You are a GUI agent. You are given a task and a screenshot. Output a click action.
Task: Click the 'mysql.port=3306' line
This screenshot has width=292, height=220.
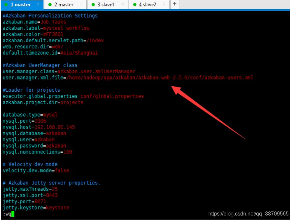[24, 121]
